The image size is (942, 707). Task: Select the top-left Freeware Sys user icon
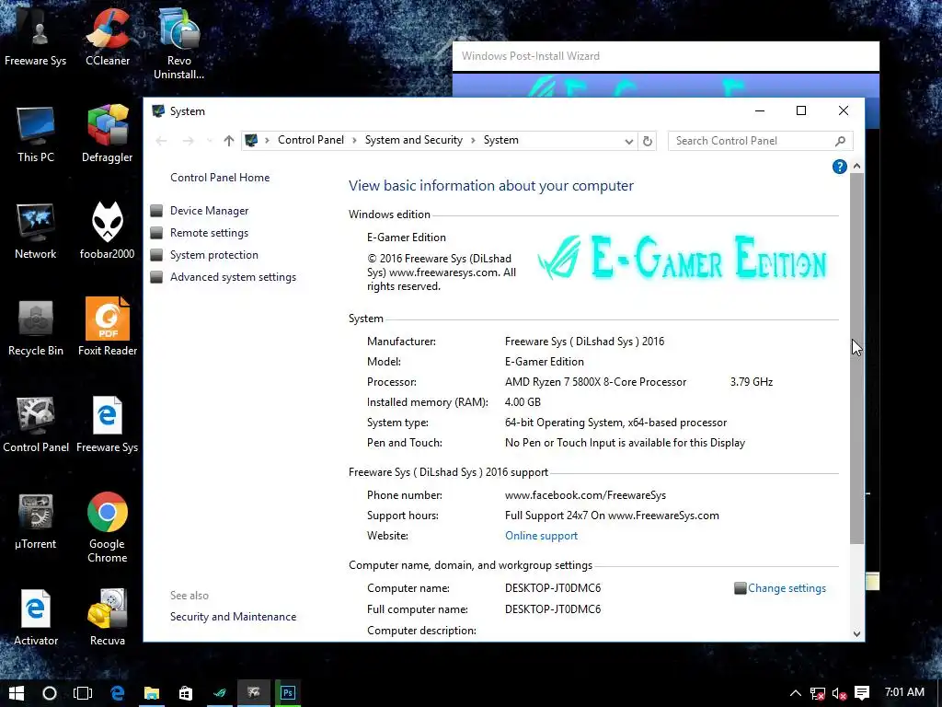point(36,37)
